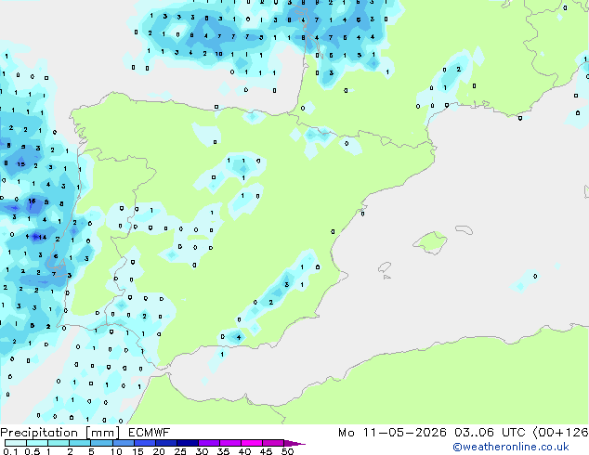Click the legend swatch between 20 and 25

[x=166, y=443]
